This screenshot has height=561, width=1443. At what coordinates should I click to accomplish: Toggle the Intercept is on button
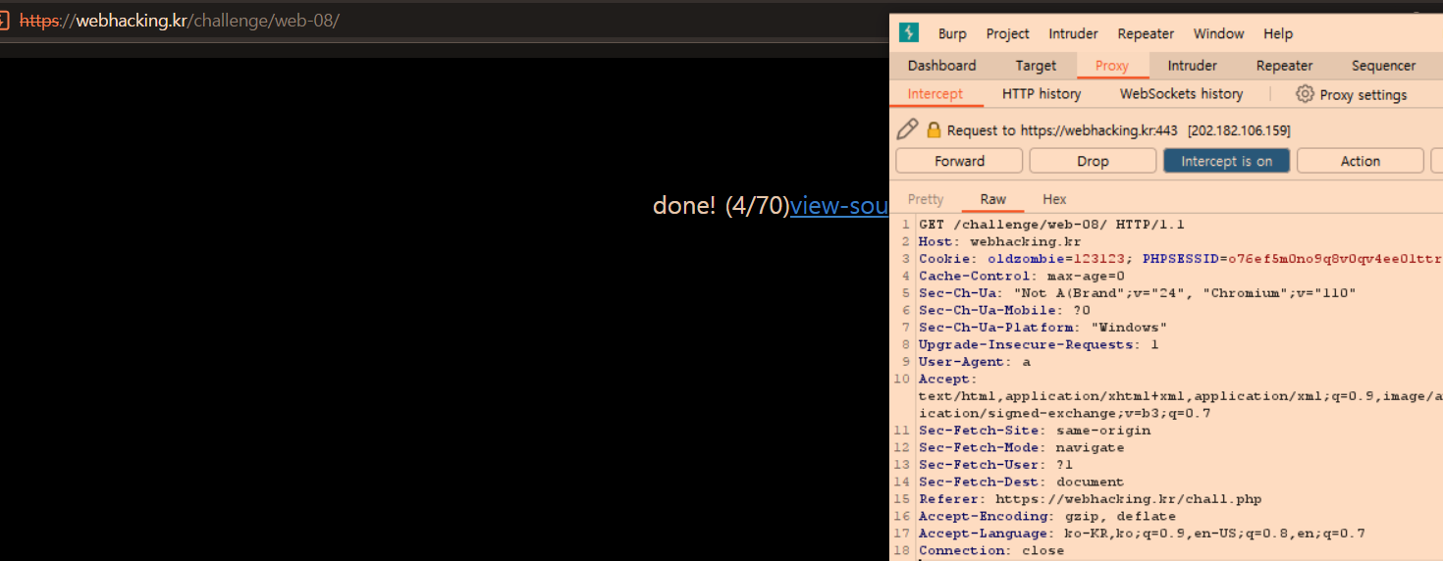(1226, 161)
